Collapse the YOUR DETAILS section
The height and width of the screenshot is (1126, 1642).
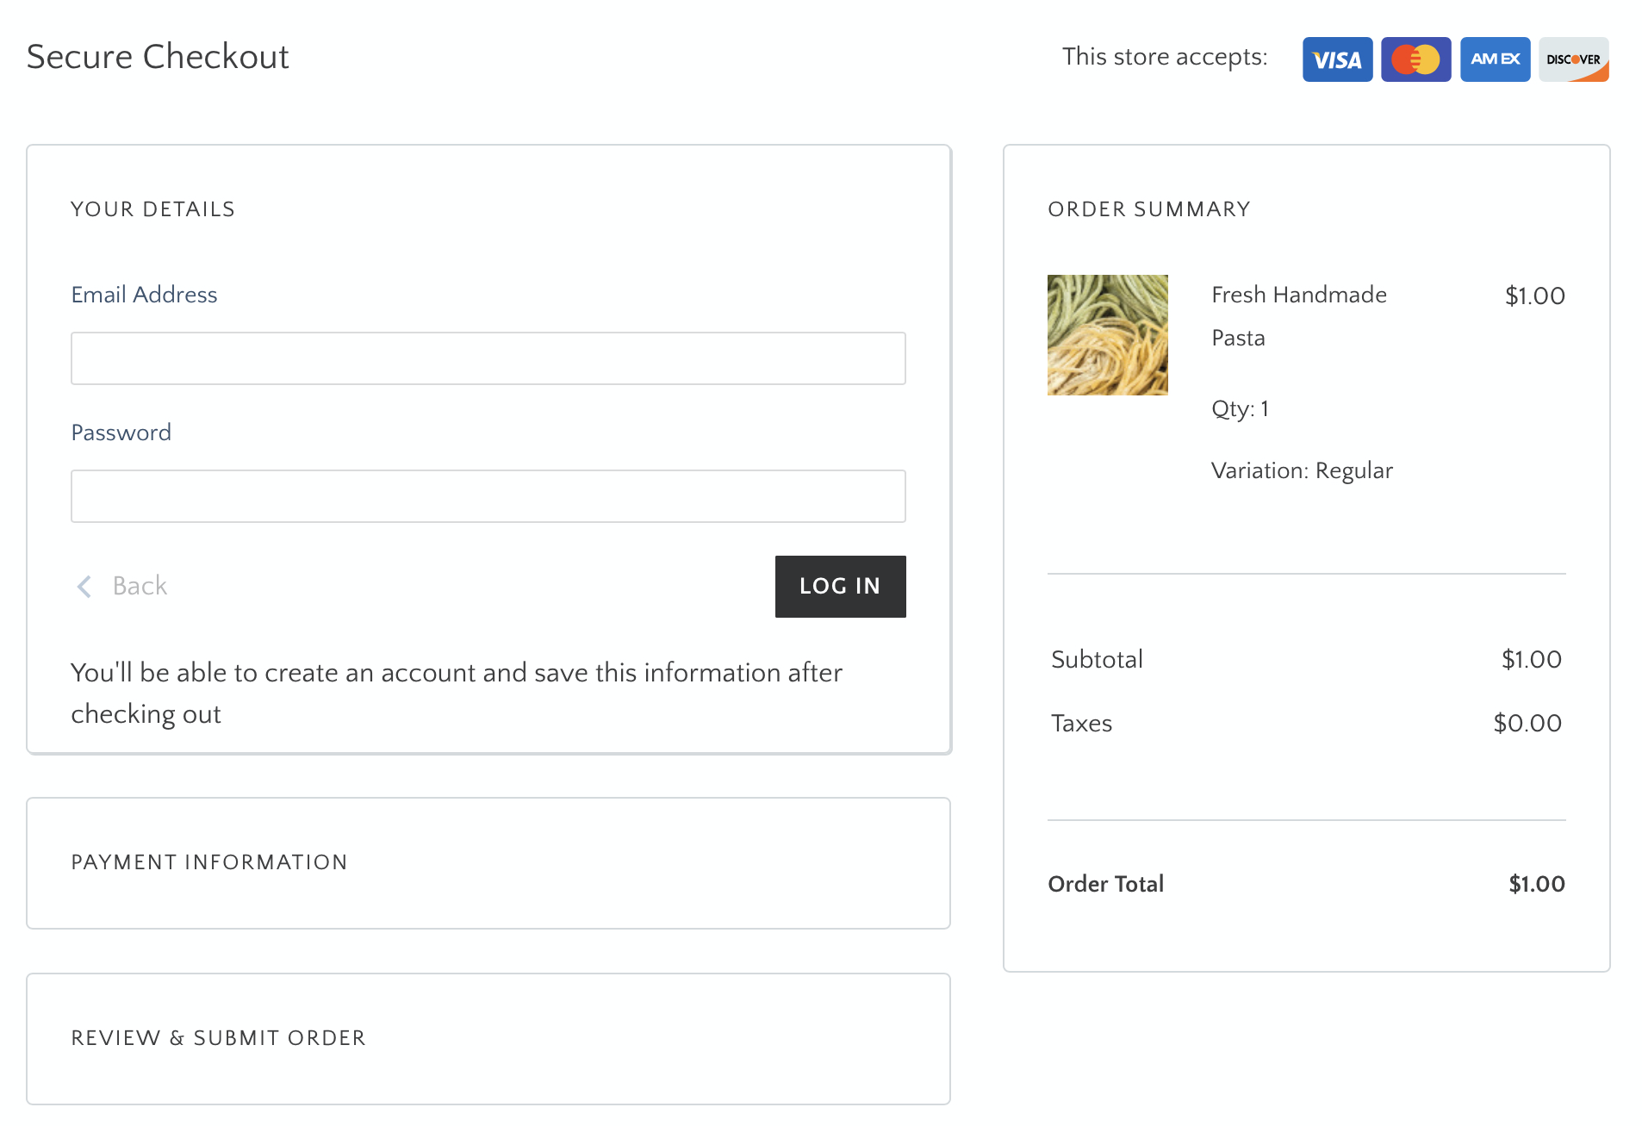[x=152, y=208]
